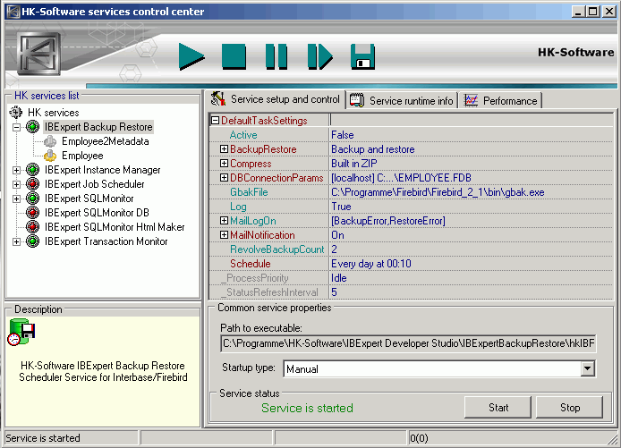
Task: Click the database backup icon in Description panel
Action: pyautogui.click(x=21, y=332)
